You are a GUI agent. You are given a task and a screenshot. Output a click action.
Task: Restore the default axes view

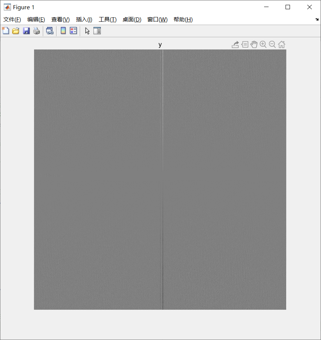[x=281, y=44]
